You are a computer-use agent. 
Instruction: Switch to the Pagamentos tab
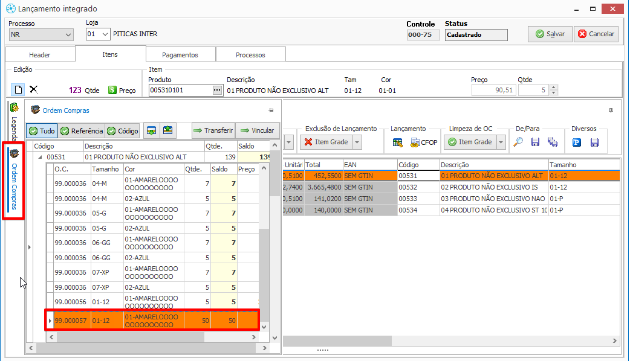(x=180, y=55)
